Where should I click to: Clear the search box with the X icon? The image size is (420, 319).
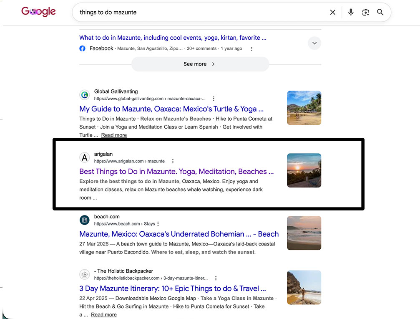(x=333, y=13)
